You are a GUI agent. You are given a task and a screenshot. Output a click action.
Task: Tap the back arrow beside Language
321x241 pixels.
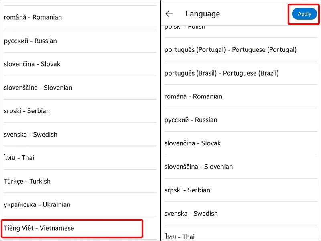pyautogui.click(x=169, y=14)
